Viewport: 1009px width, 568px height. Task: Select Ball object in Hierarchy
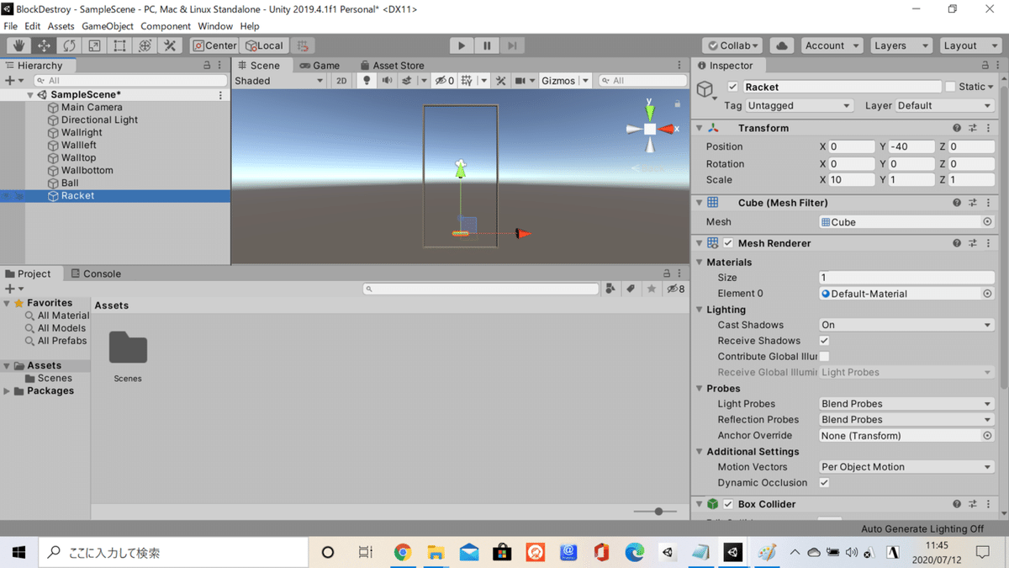tap(70, 183)
